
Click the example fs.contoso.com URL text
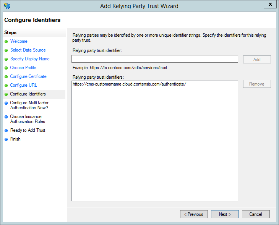(128, 68)
